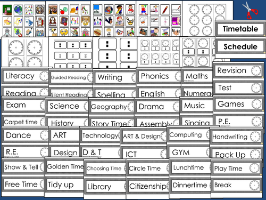Screen dimensions: 266x200
Task: Pick the Computing label card
Action: [188, 135]
